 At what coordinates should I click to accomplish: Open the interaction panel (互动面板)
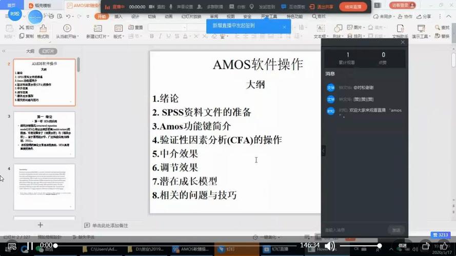point(293,6)
